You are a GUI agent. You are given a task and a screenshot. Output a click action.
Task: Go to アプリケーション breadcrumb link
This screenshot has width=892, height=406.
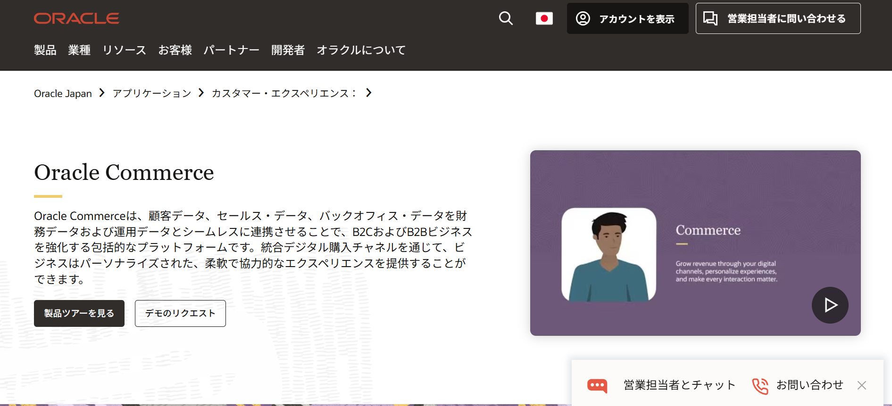(152, 93)
